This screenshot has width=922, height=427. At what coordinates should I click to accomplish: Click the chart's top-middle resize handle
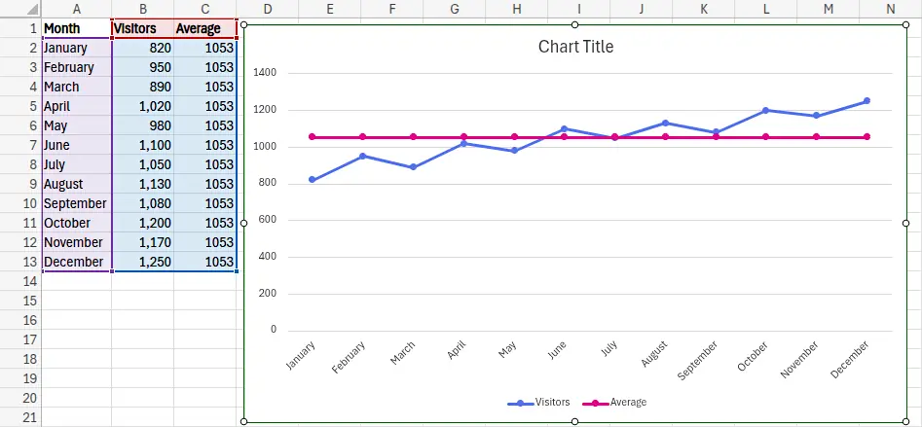[575, 24]
